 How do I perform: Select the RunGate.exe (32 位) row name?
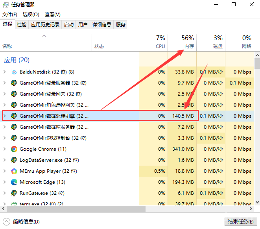point(42,193)
